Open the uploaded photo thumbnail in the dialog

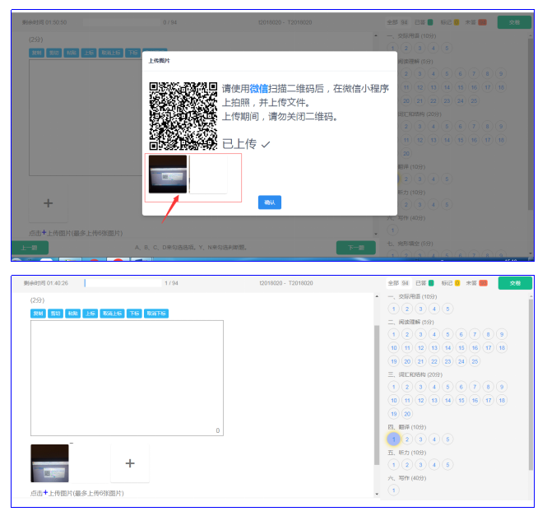click(x=168, y=174)
